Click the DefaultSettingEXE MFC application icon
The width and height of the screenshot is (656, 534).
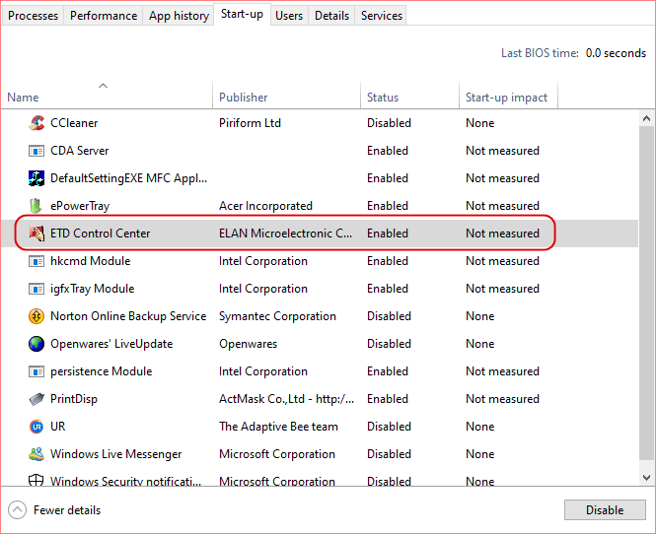coord(36,178)
